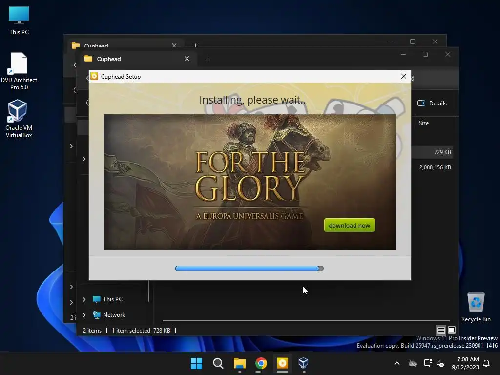This screenshot has height=375, width=500.
Task: Open File Explorer from the taskbar
Action: [239, 363]
